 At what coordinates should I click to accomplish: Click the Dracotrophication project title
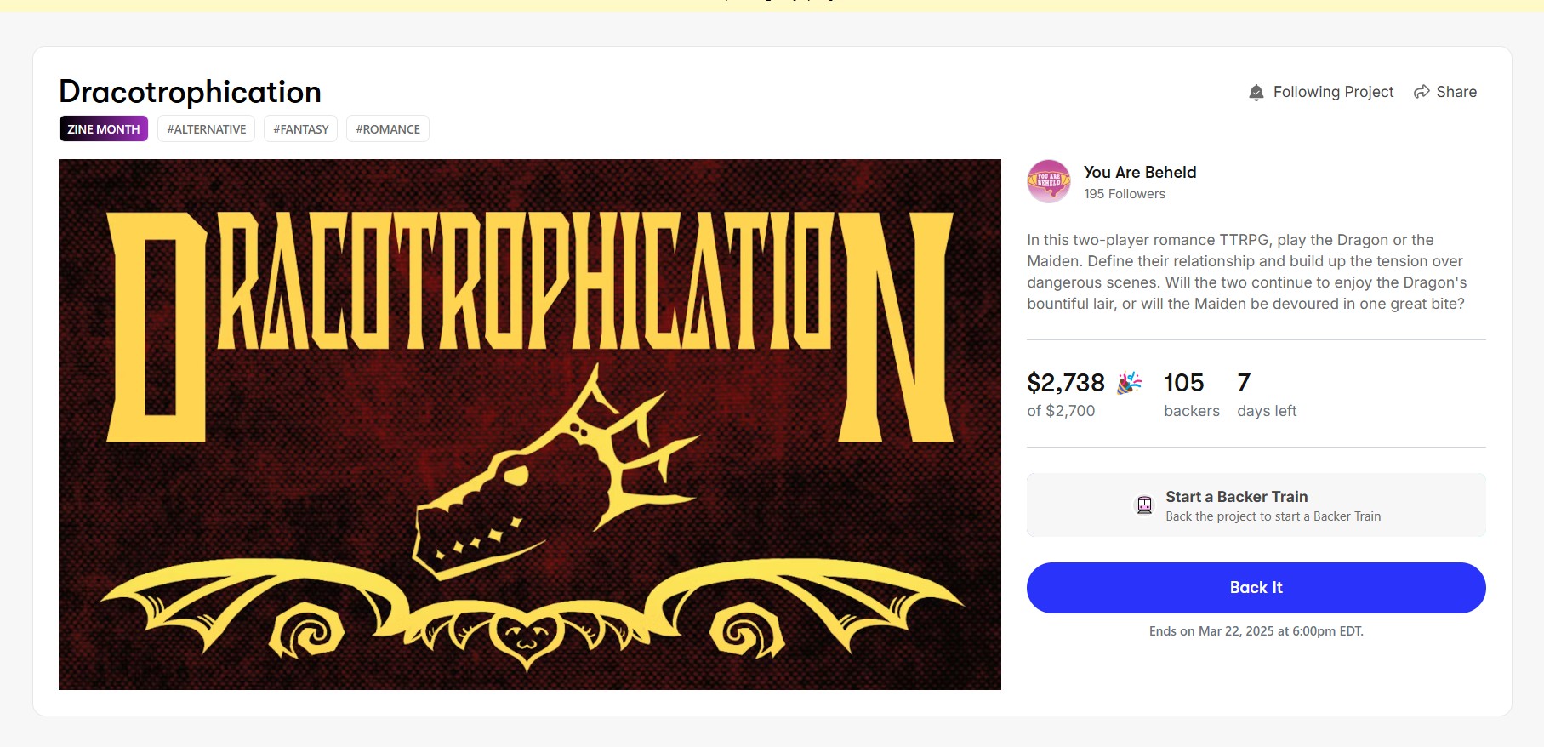191,92
